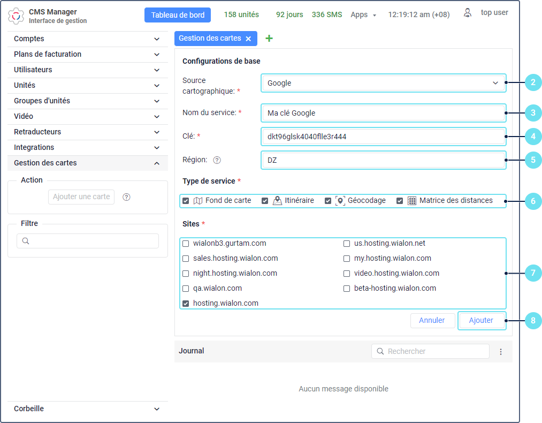This screenshot has width=542, height=423.
Task: Enable the us.hosting.wialon.net site checkbox
Action: tap(347, 244)
